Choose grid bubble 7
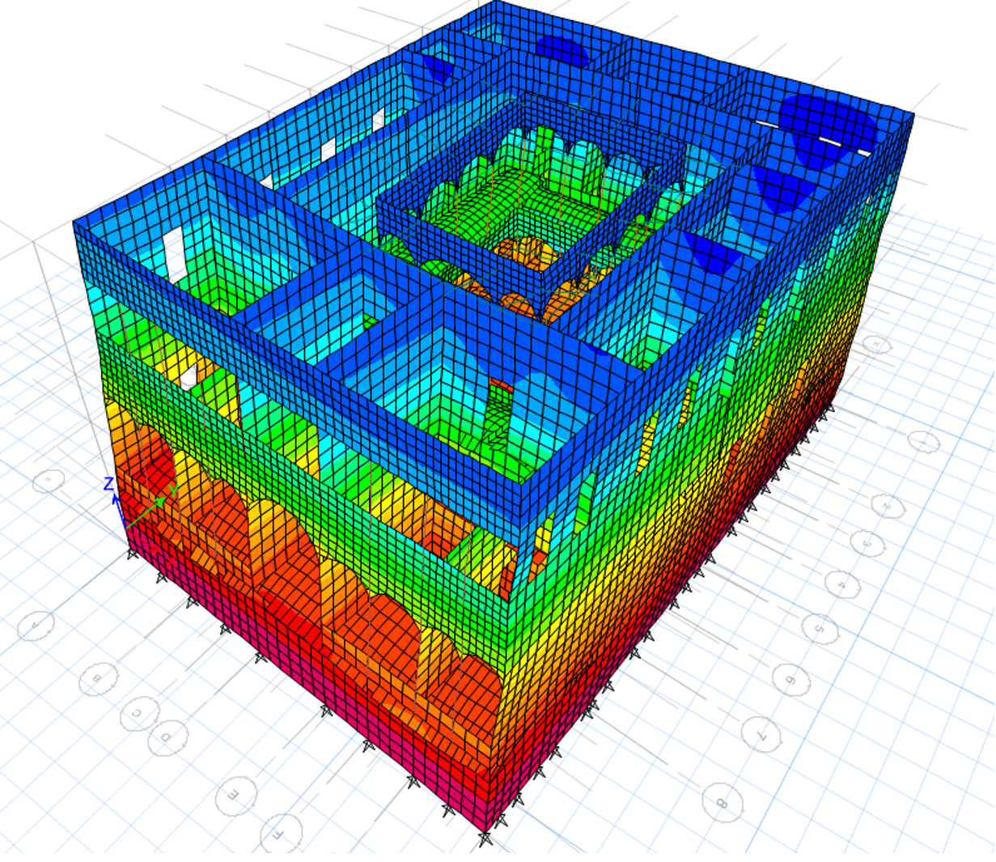 click(761, 734)
